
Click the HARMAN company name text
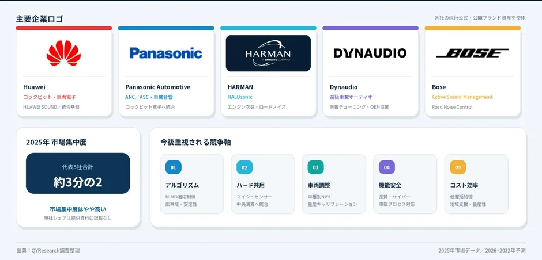pos(240,87)
